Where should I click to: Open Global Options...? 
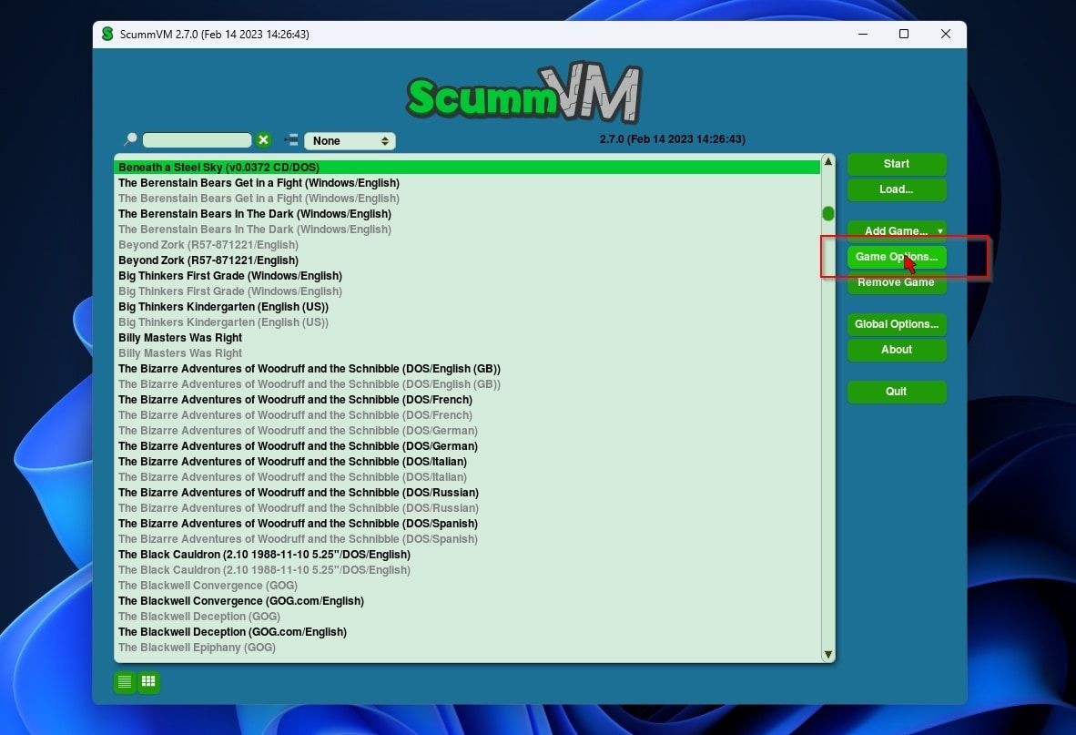(x=896, y=324)
